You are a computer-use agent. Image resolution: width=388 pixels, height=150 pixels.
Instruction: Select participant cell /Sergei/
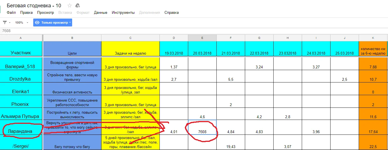(21, 142)
